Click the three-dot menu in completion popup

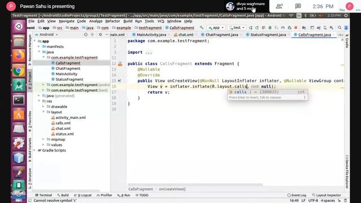pyautogui.click(x=305, y=98)
